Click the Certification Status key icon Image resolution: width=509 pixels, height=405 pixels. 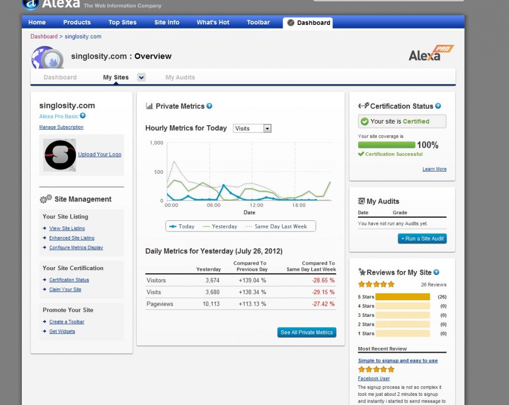click(364, 105)
